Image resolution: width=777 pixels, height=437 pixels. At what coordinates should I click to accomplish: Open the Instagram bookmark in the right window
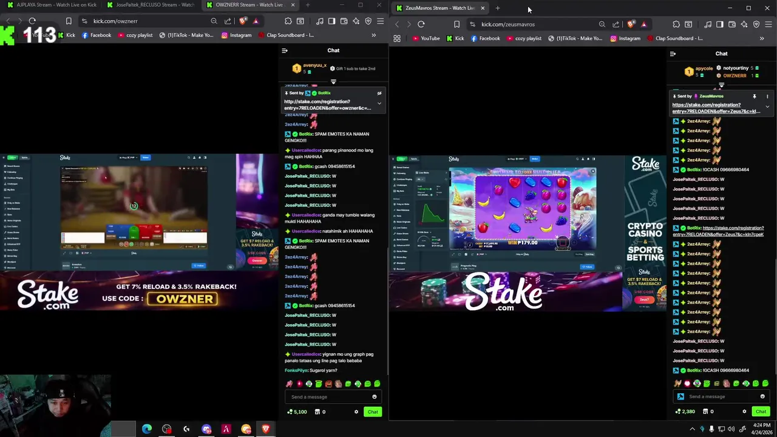pos(625,38)
